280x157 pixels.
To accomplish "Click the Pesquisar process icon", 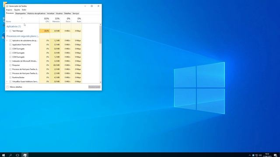I will [x=10, y=65].
